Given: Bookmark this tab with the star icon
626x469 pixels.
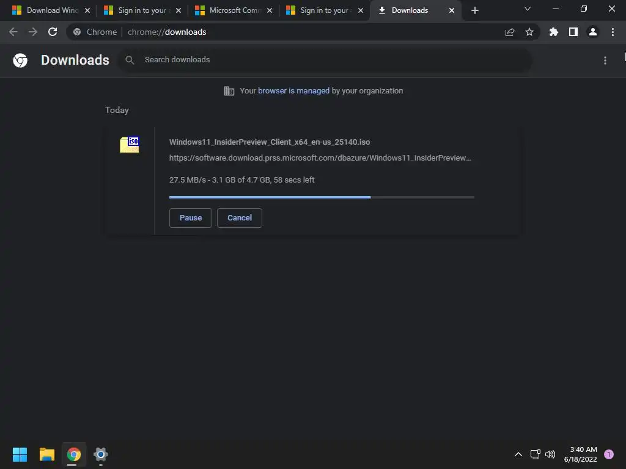Looking at the screenshot, I should [x=529, y=32].
